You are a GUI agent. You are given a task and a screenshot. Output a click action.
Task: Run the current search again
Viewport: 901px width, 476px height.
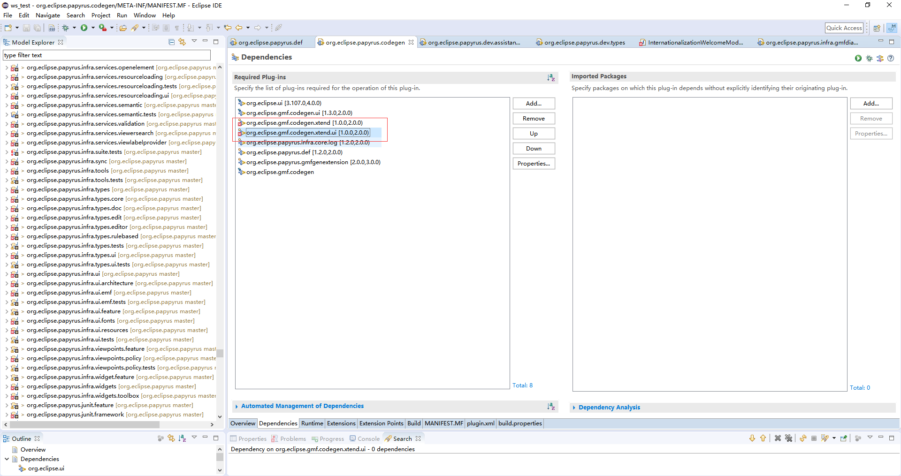(x=803, y=438)
